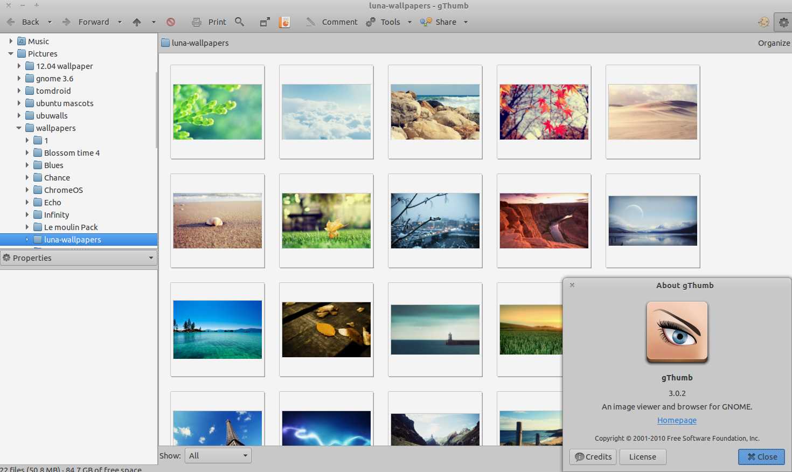Viewport: 792px width, 472px height.
Task: Print the selected images
Action: tap(209, 22)
